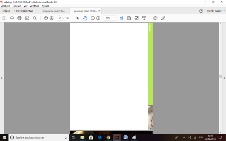Open the search magnifier tool

(35, 18)
